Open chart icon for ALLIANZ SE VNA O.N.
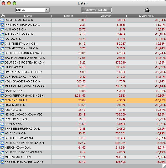The image size is (166, 168). pyautogui.click(x=2, y=34)
